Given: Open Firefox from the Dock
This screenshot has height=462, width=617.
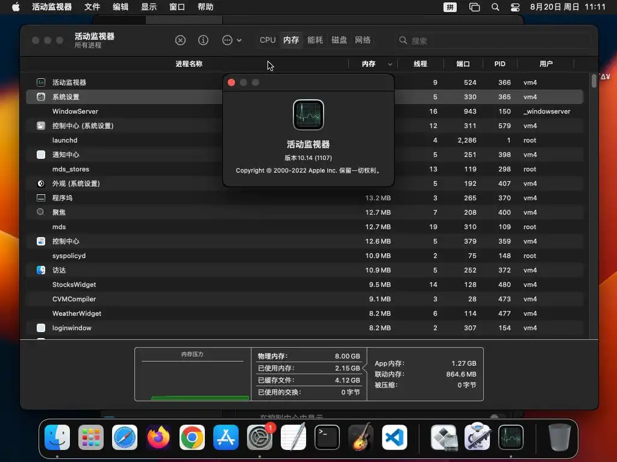Looking at the screenshot, I should [x=158, y=437].
